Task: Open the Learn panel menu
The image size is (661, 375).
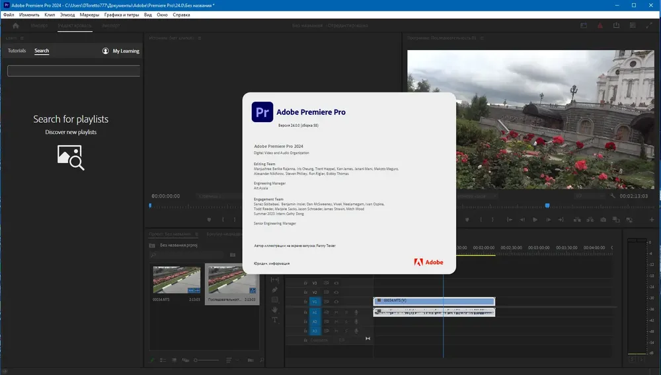Action: (x=22, y=38)
